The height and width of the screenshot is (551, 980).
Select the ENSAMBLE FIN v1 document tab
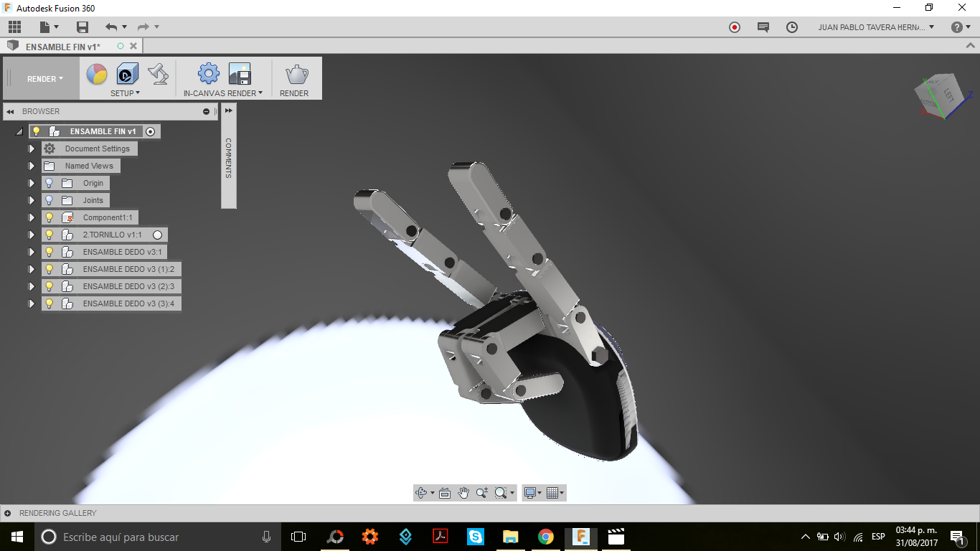(63, 47)
